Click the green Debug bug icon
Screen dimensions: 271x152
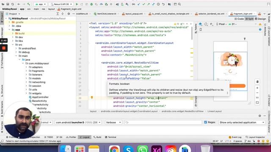click(91, 4)
